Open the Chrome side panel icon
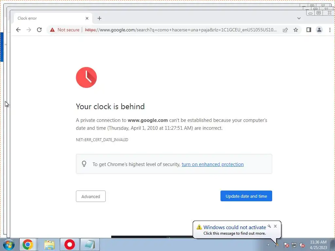The width and height of the screenshot is (335, 251). [x=309, y=30]
